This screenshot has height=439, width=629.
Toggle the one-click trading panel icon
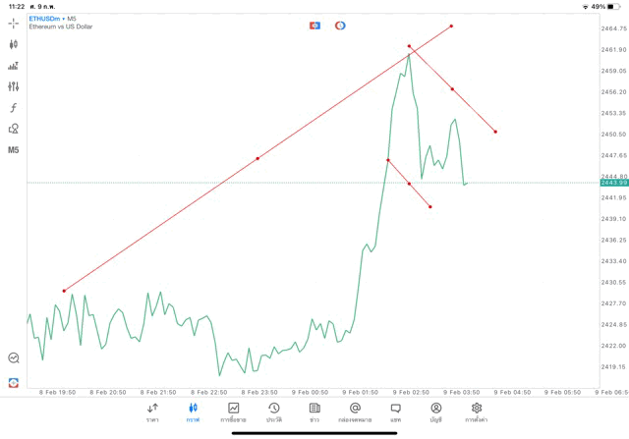point(314,26)
